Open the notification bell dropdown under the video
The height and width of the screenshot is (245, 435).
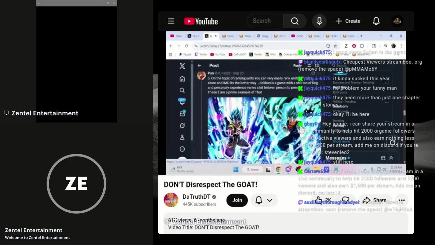pos(264,200)
